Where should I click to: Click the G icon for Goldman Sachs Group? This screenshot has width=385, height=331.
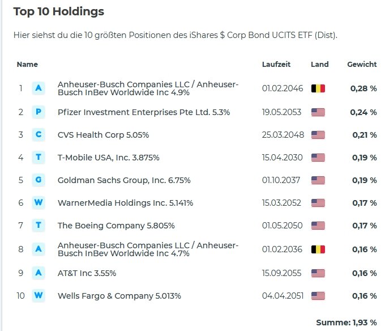tap(38, 180)
